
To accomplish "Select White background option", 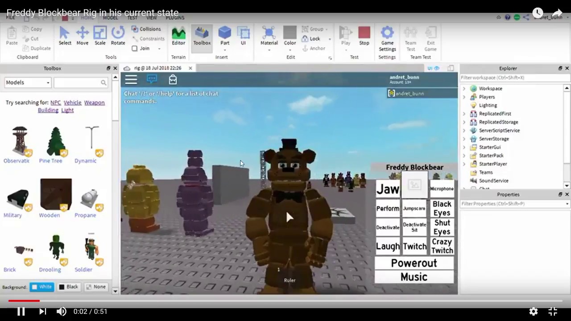I will pos(42,287).
